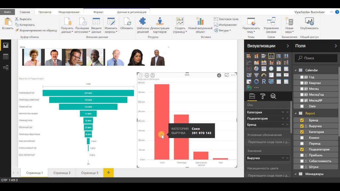Collapse the Report table
This screenshot has height=191, width=340.
coord(296,113)
